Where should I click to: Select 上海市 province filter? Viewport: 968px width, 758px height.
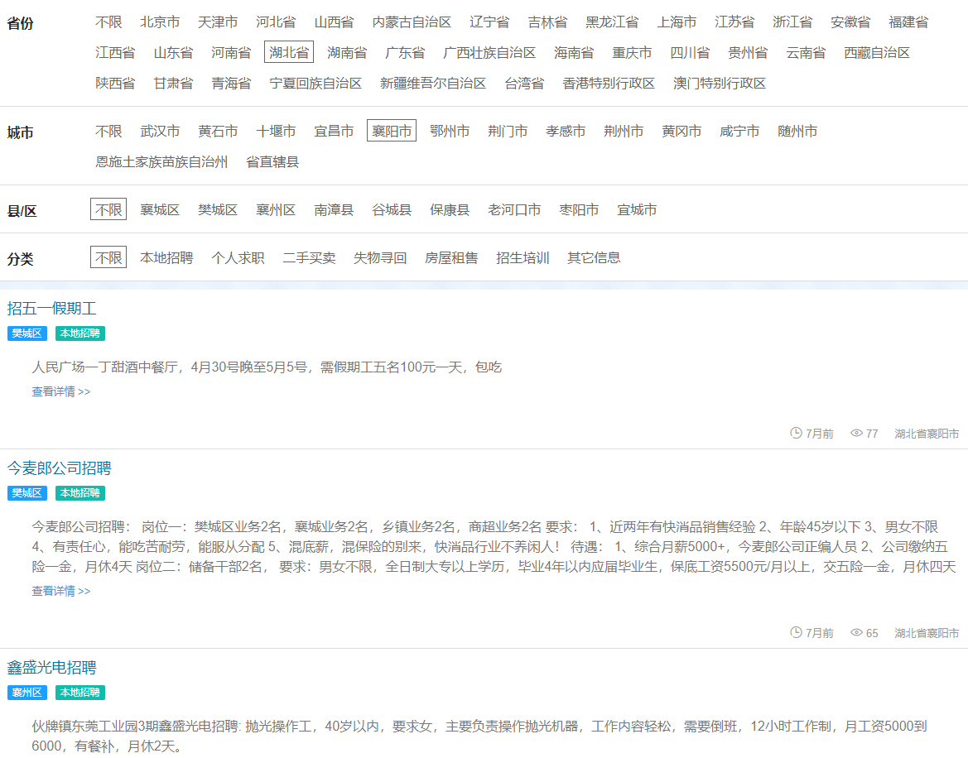(677, 22)
